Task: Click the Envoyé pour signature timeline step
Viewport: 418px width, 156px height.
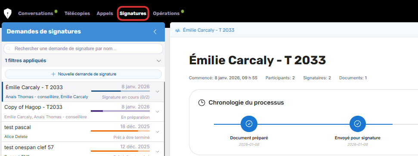Action: click(x=357, y=124)
